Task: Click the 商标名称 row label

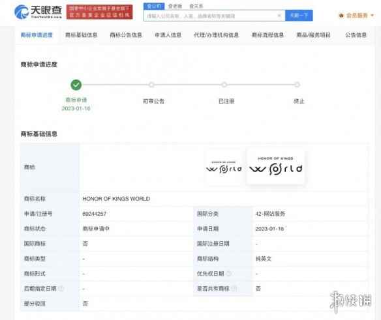Action: pos(35,199)
